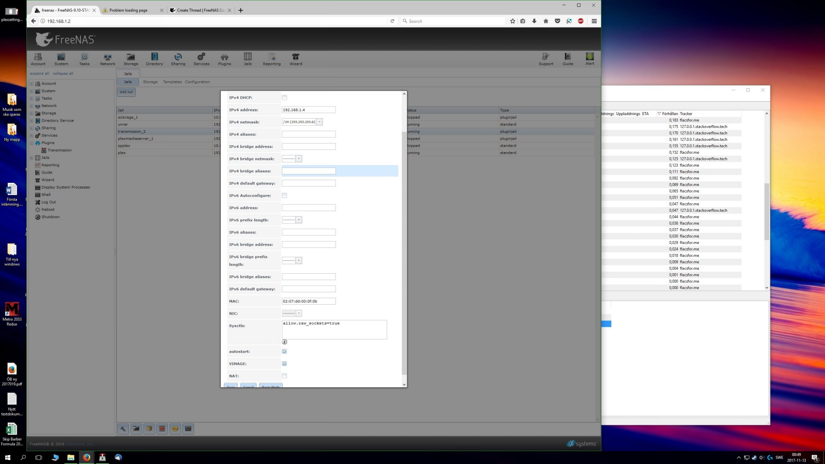Select Transmission under Plugins tree
Screen dimensions: 825x464
[59, 150]
